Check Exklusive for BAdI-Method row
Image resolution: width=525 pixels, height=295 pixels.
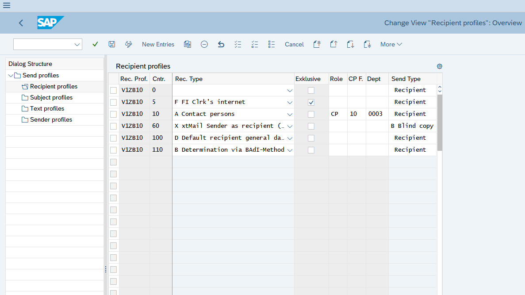coord(311,150)
